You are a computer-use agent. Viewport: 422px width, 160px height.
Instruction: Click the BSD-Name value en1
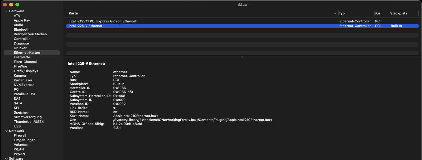(x=116, y=112)
